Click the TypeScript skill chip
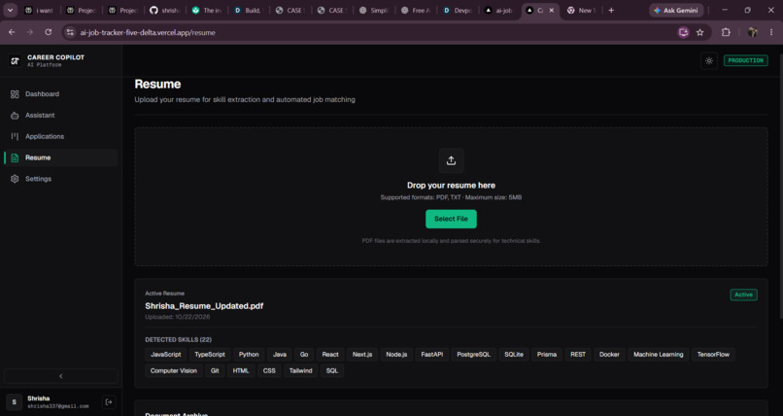This screenshot has height=416, width=783. pyautogui.click(x=210, y=355)
